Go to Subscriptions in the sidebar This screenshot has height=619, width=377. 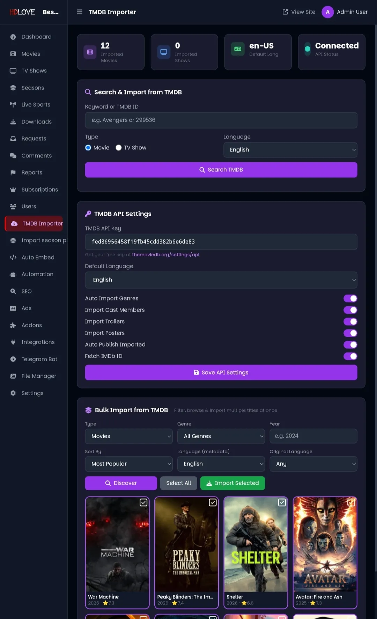pos(34,190)
